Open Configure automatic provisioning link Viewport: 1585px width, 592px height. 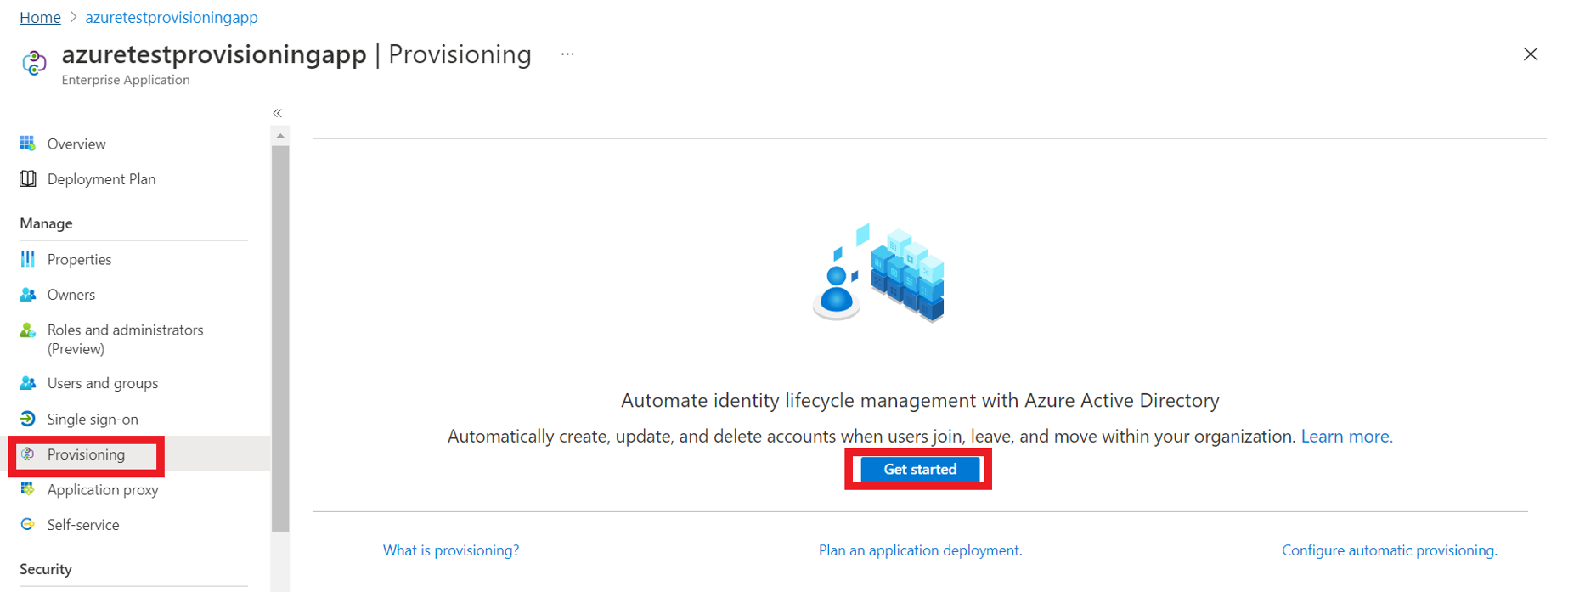pyautogui.click(x=1389, y=550)
